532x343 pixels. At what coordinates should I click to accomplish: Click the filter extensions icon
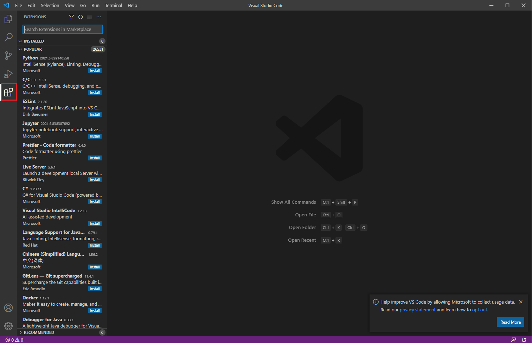(71, 17)
